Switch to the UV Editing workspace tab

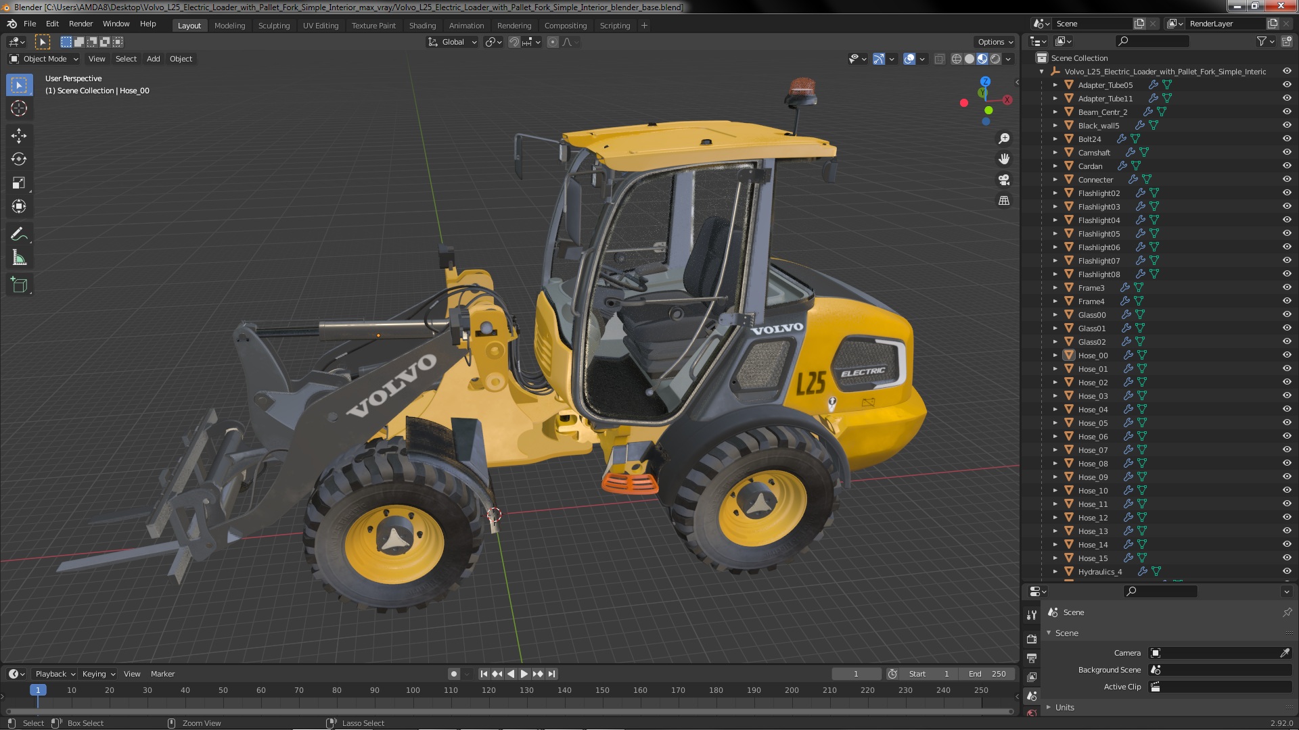point(321,26)
